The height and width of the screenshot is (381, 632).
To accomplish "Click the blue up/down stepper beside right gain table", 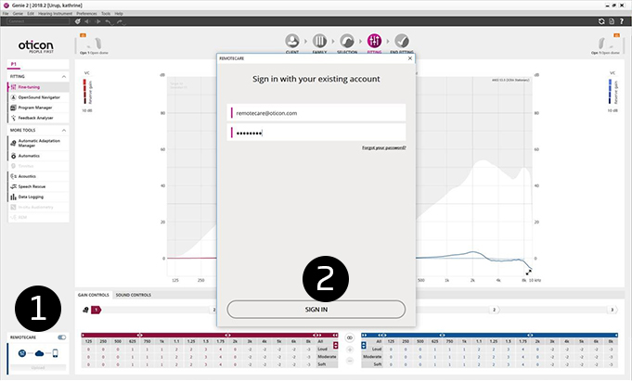I will pos(364,345).
